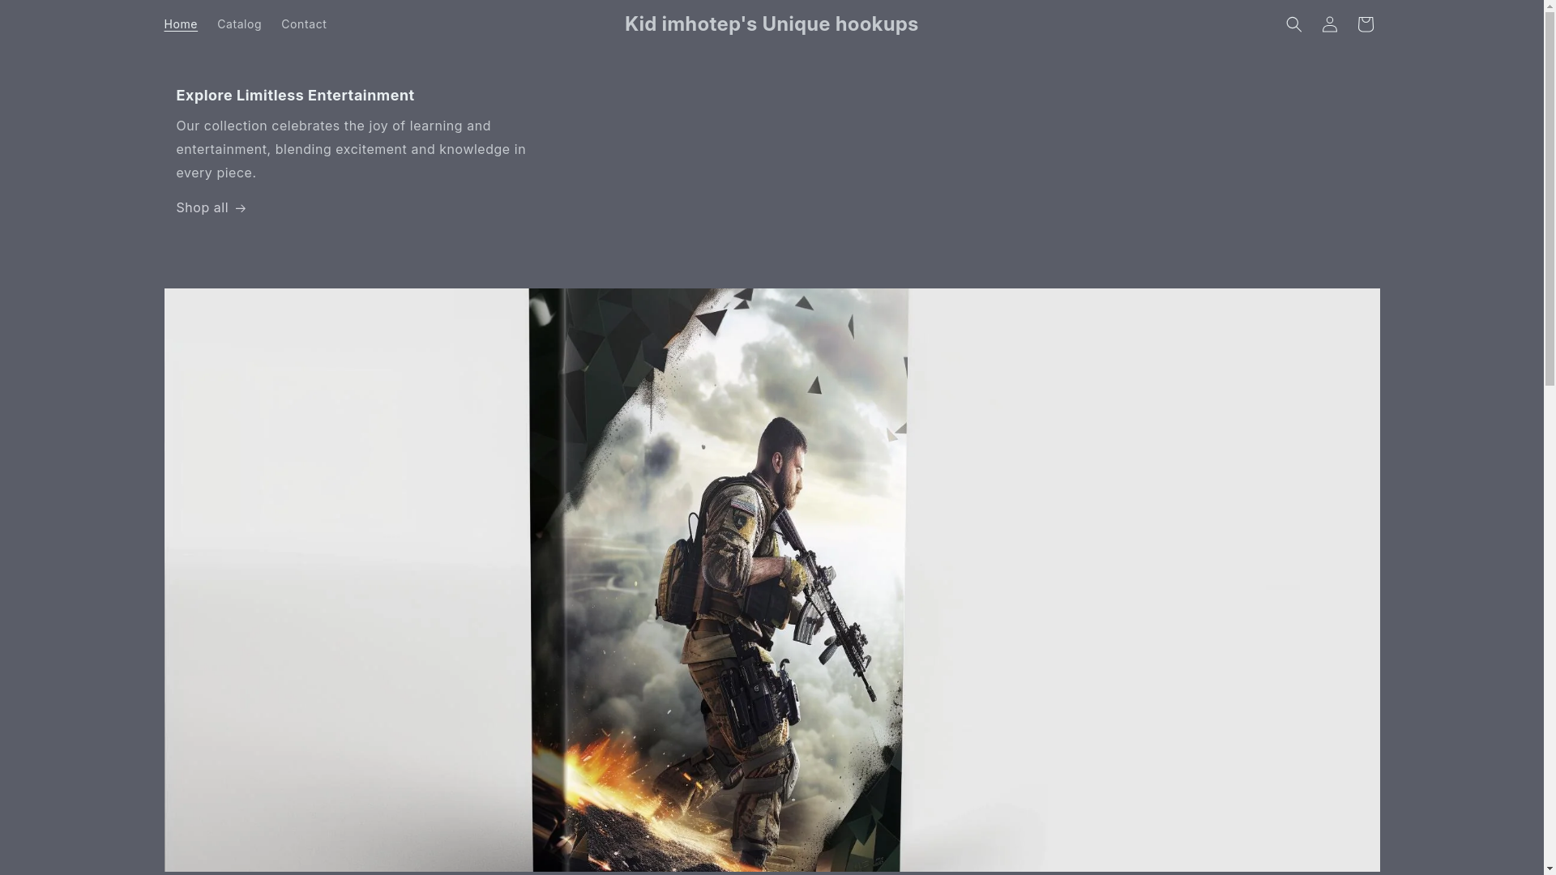The width and height of the screenshot is (1556, 875).
Task: Open the shopping cart icon
Action: [x=1365, y=24]
